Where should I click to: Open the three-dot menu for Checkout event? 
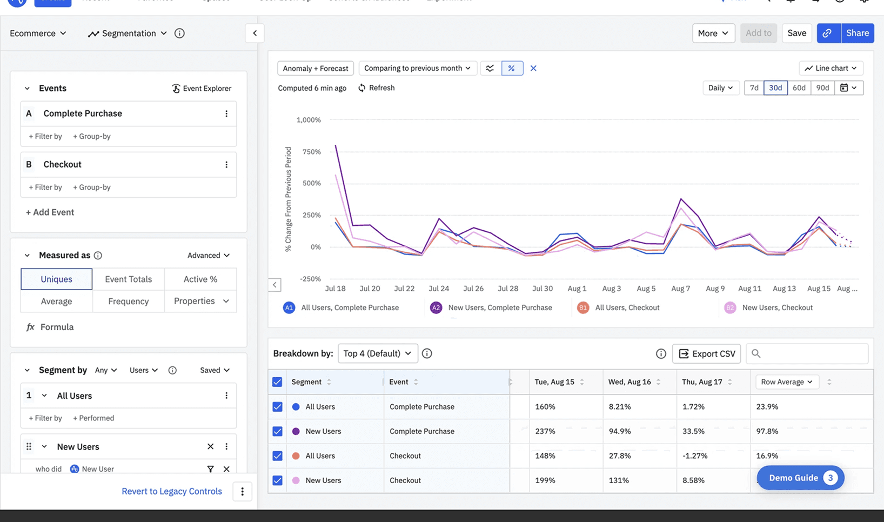point(226,164)
